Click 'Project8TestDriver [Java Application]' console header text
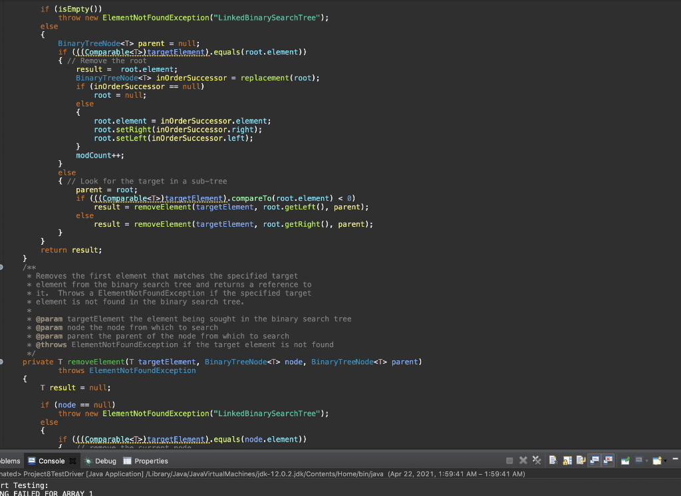 83,474
